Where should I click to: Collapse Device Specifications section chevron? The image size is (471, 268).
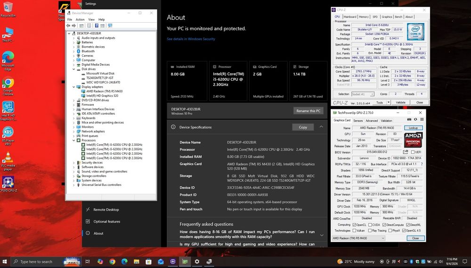tap(321, 127)
